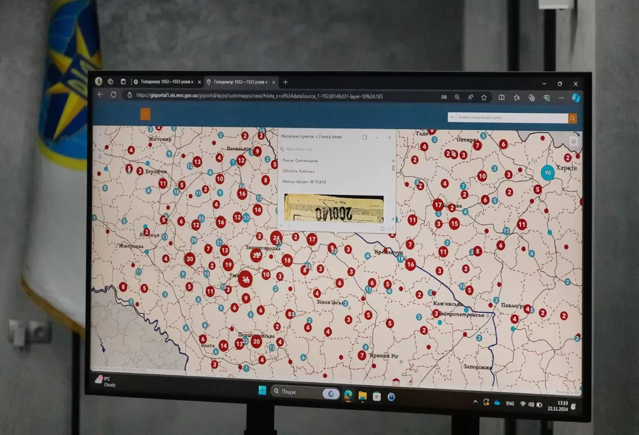This screenshot has width=639, height=435.
Task: Go to next feature in popup
Action: pyautogui.click(x=289, y=226)
